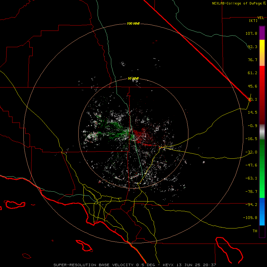This screenshot has width=267, height=267.
Task: Click the -109.8 value on the velocity scale
Action: pos(250,218)
